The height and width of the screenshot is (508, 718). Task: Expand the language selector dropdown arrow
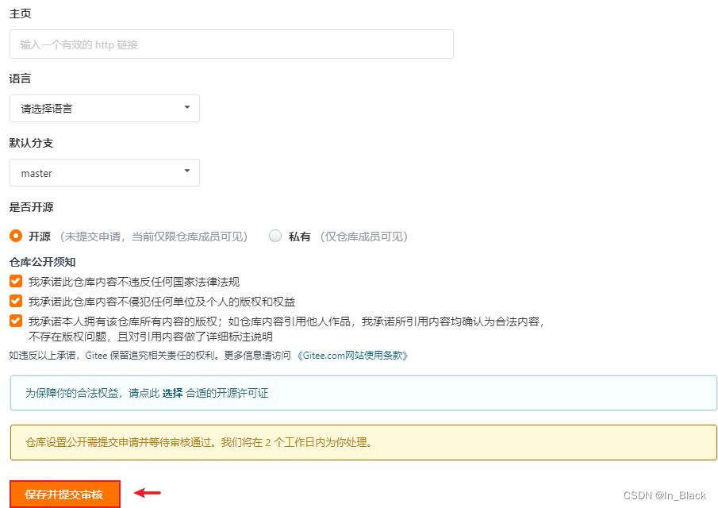point(187,108)
